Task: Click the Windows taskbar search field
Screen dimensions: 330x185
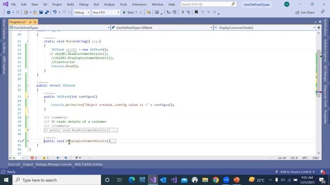Action: pyautogui.click(x=57, y=180)
